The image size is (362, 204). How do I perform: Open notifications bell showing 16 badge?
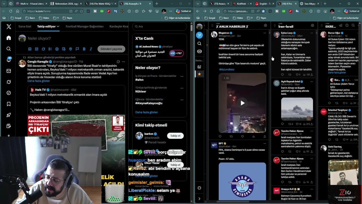[9, 60]
